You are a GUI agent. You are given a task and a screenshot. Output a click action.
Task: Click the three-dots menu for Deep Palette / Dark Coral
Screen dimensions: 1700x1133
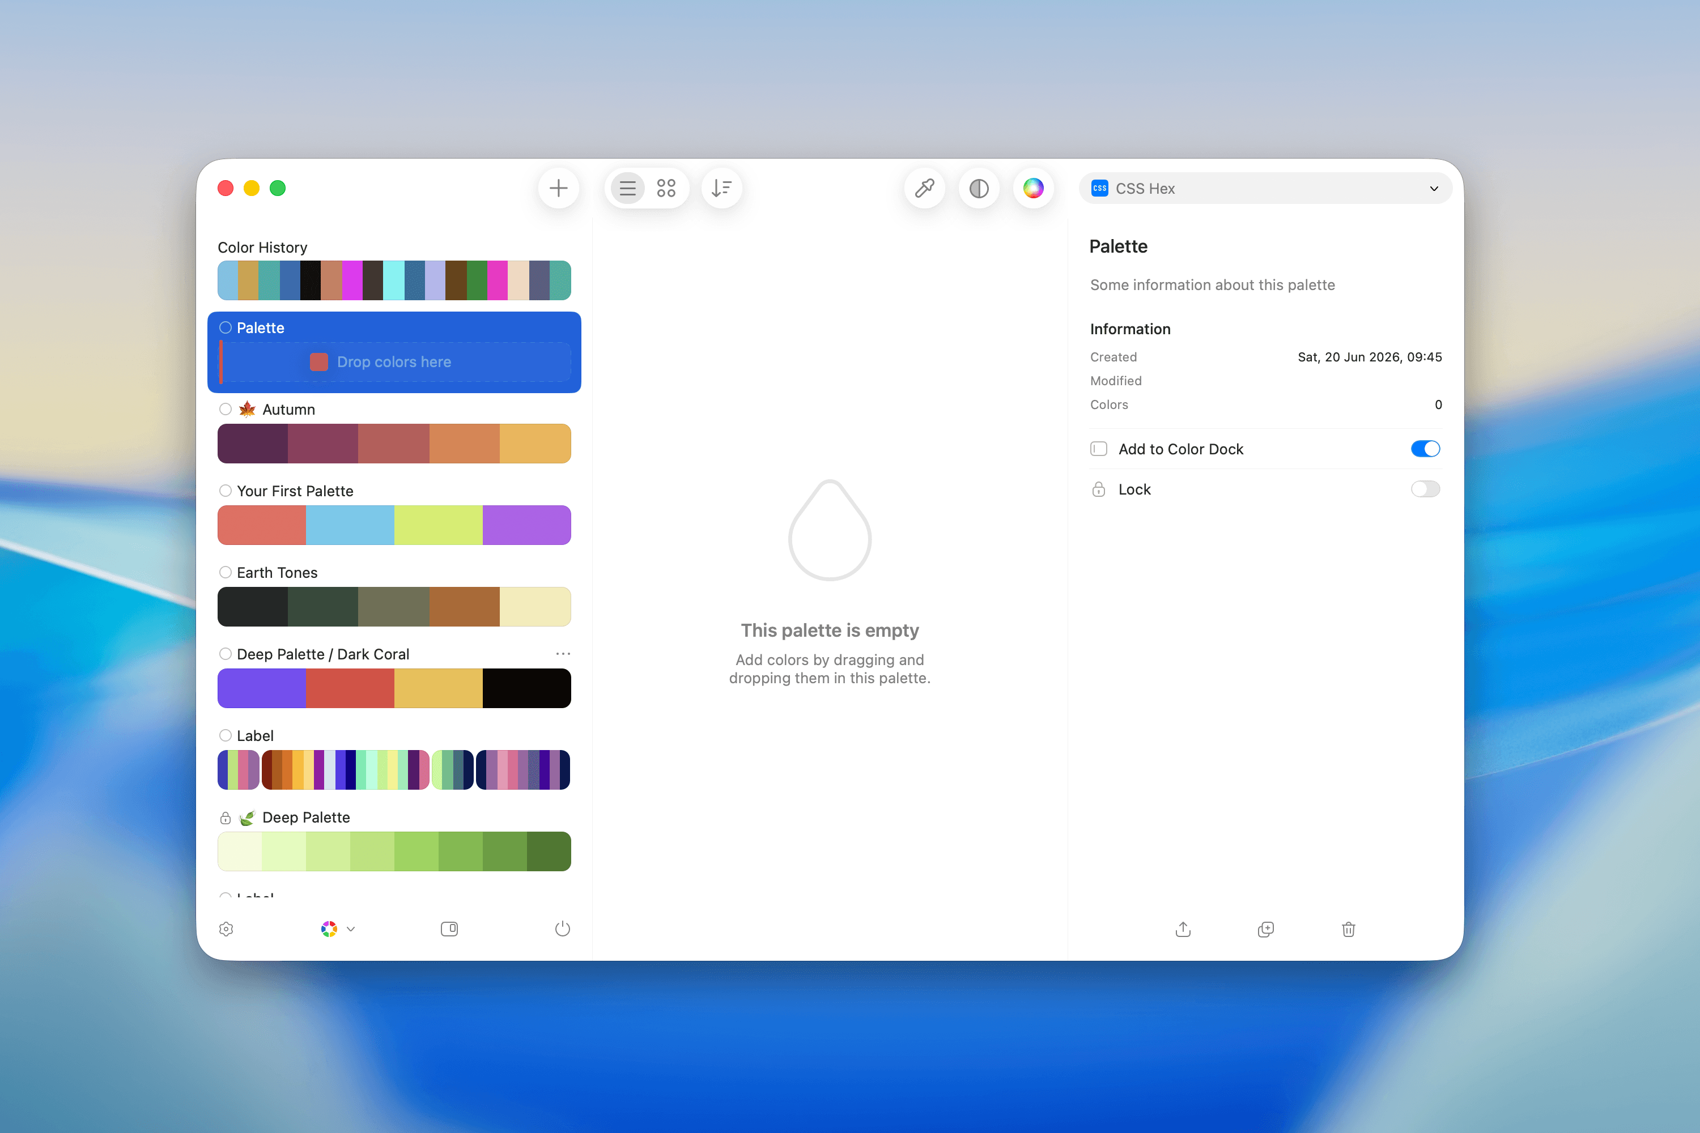click(563, 654)
